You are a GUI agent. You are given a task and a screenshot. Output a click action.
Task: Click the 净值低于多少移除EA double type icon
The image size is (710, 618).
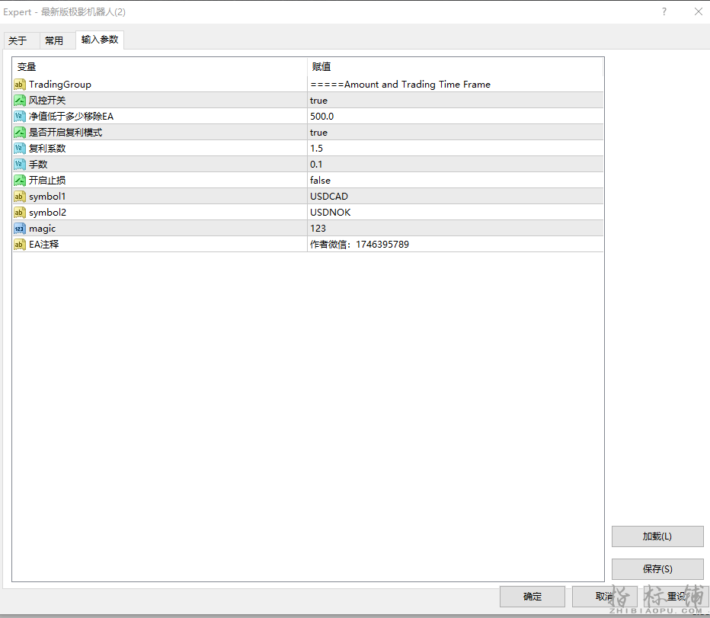click(x=20, y=117)
